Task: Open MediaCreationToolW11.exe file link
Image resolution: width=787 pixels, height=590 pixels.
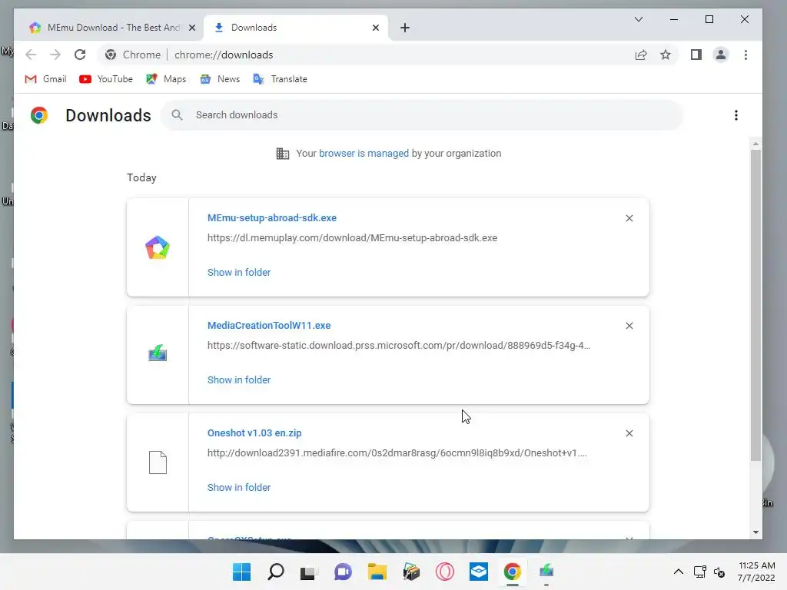Action: click(x=269, y=325)
